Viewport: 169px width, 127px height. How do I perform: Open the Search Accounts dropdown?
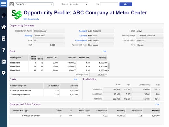tap(79, 4)
